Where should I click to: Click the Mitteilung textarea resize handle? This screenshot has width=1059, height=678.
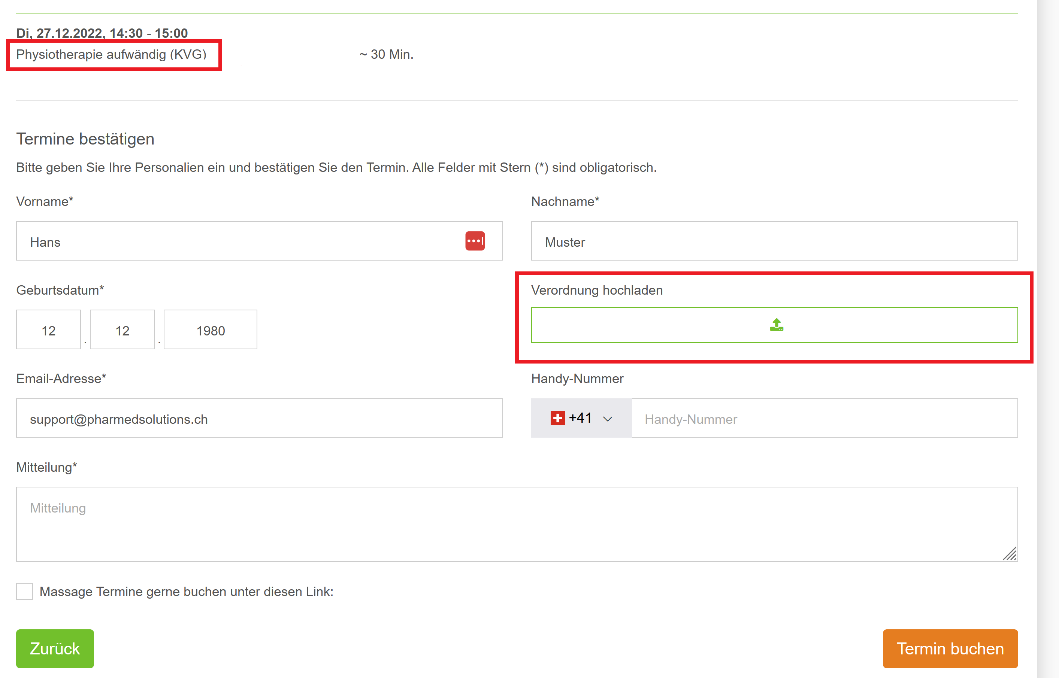1010,553
